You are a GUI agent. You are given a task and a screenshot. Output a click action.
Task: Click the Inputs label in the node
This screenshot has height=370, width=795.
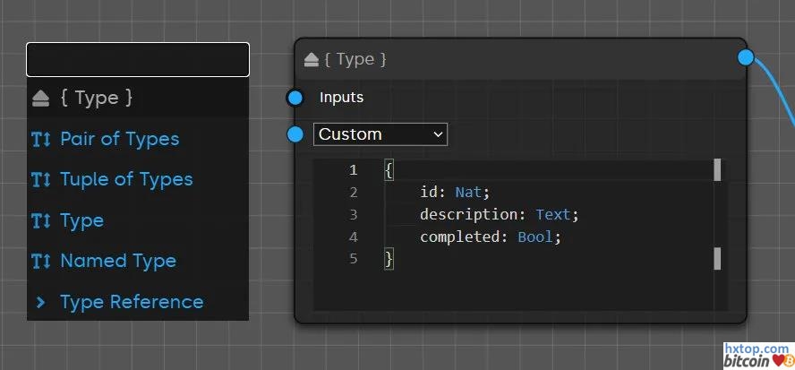click(341, 98)
